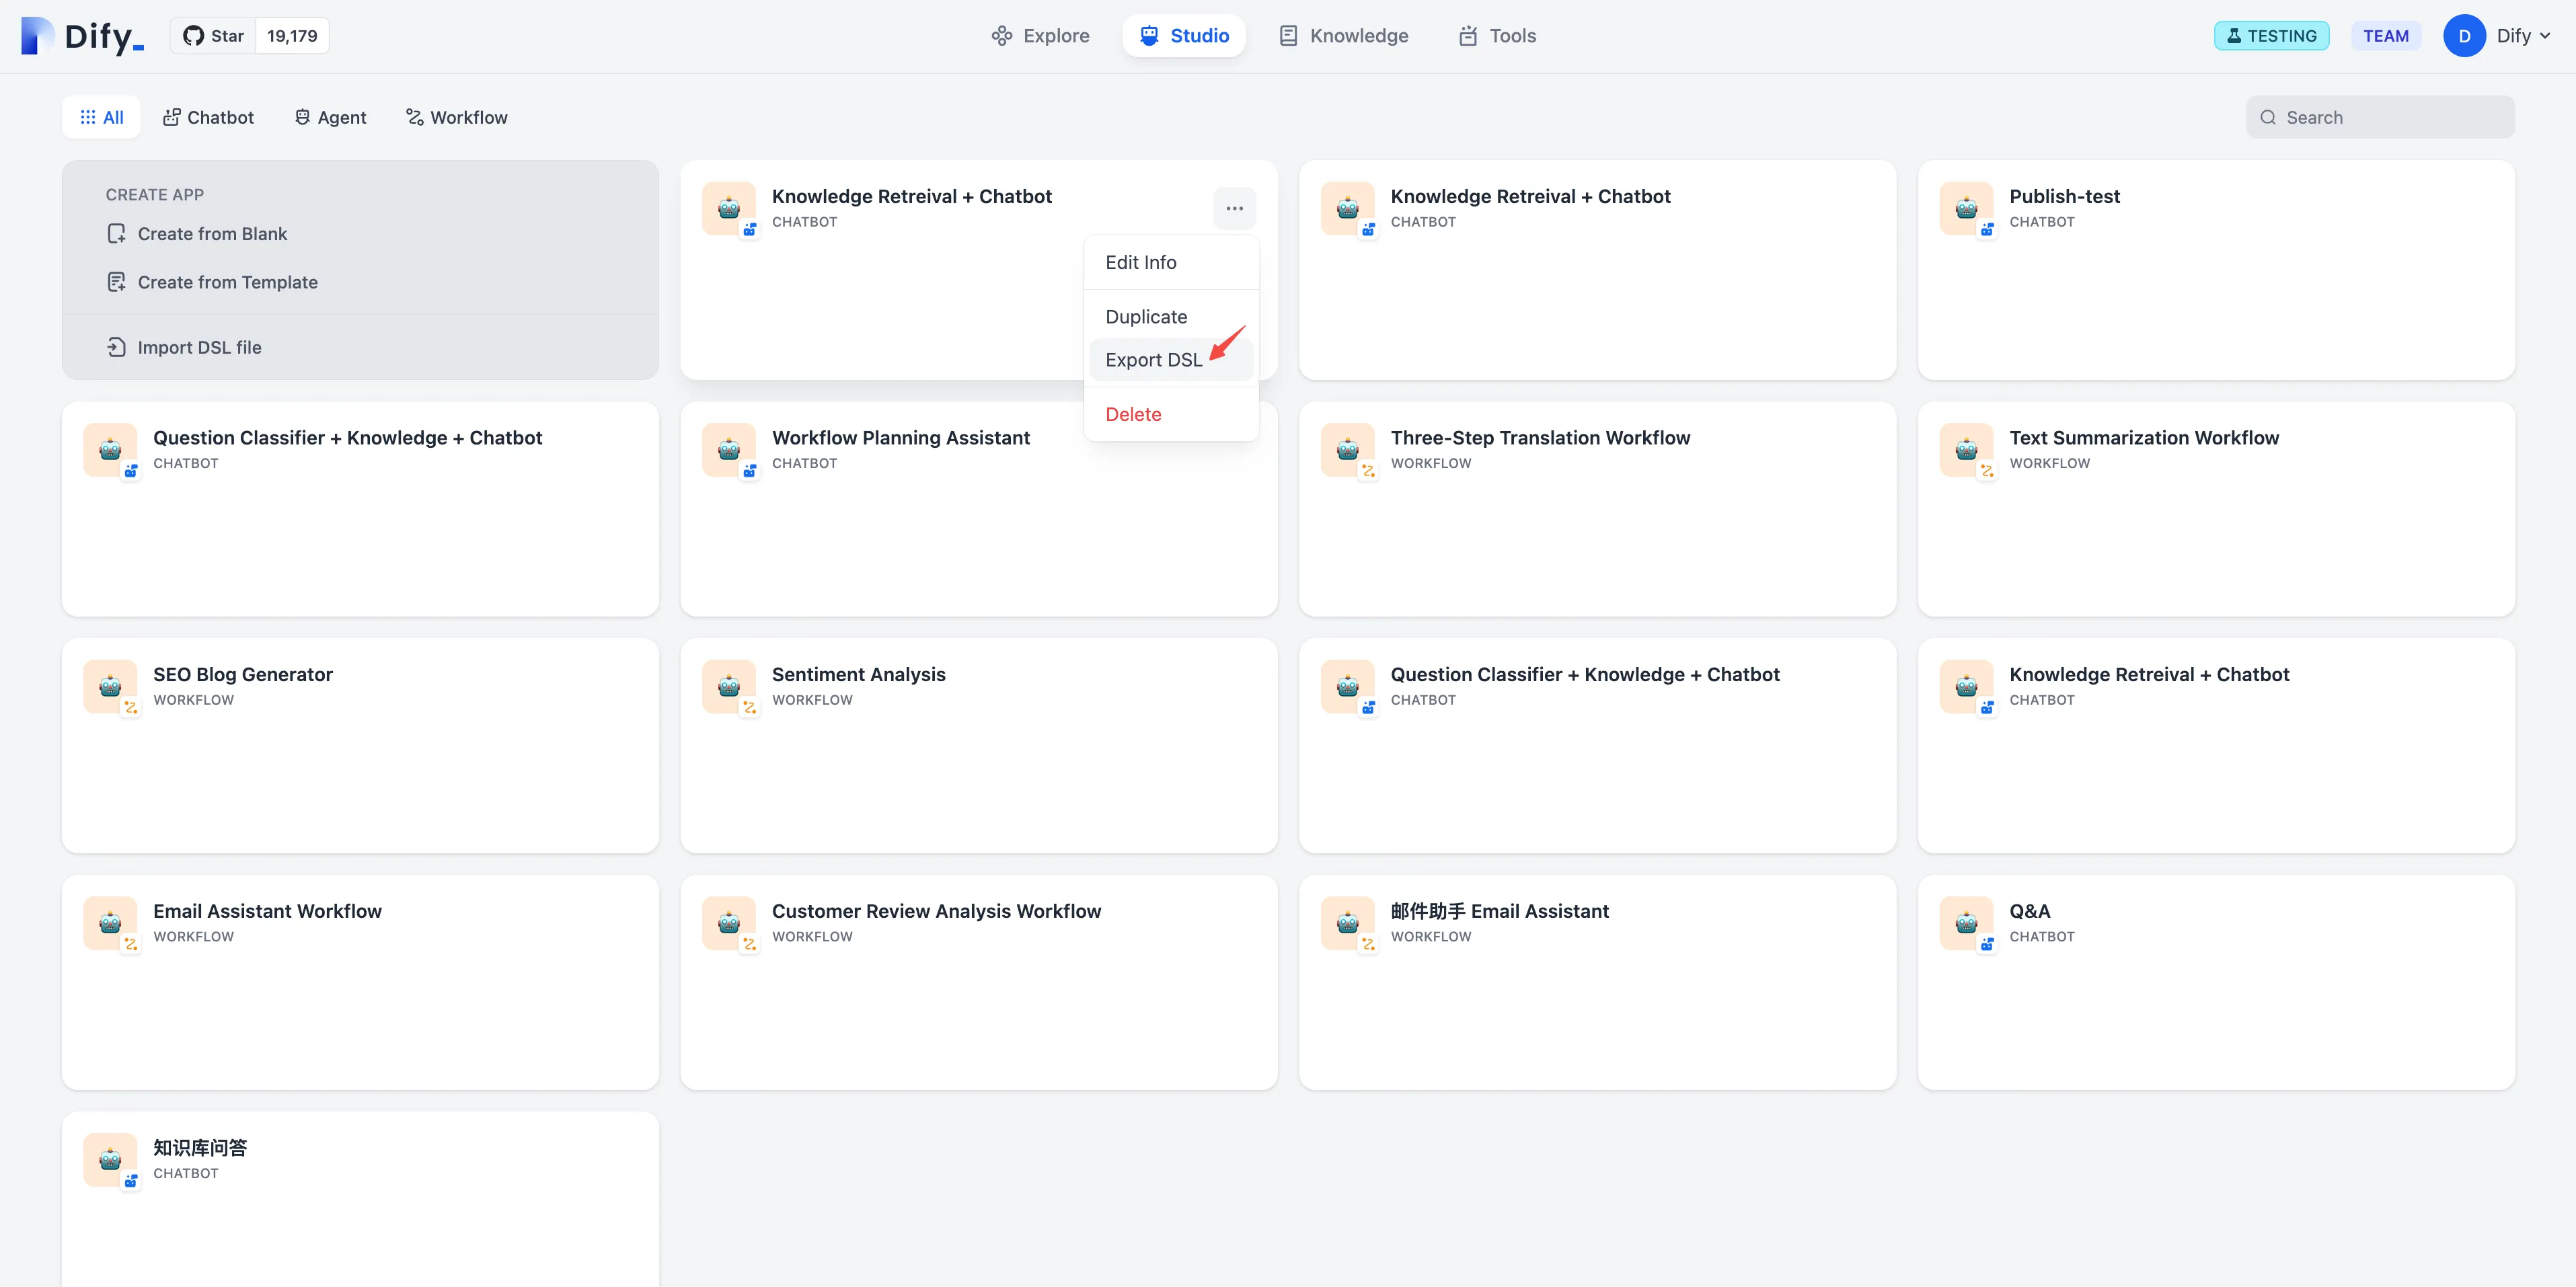Select Delete in the context menu
The image size is (2576, 1287).
1133,414
